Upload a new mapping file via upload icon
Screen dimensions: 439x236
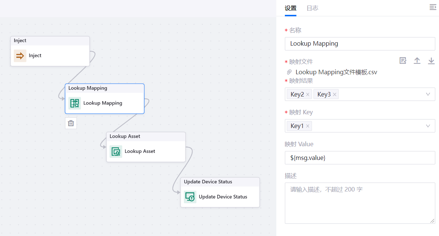point(417,60)
